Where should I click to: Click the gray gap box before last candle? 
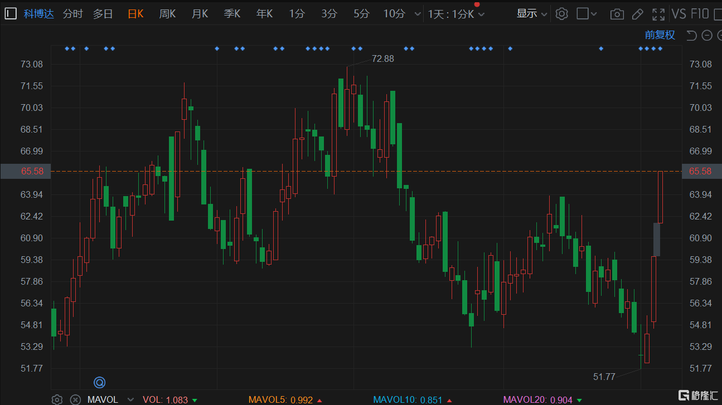coord(657,240)
